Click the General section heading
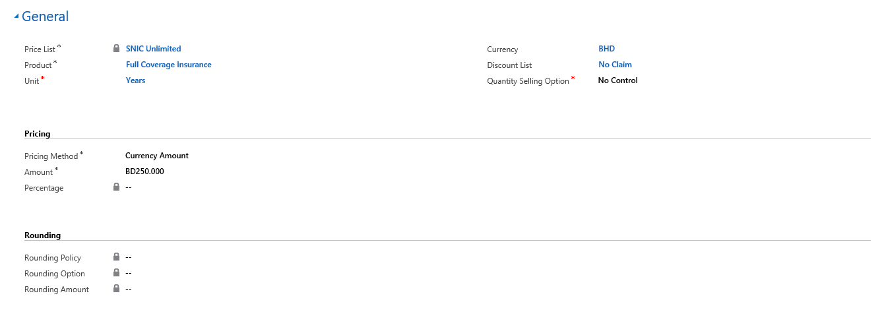This screenshot has width=880, height=310. pos(45,16)
